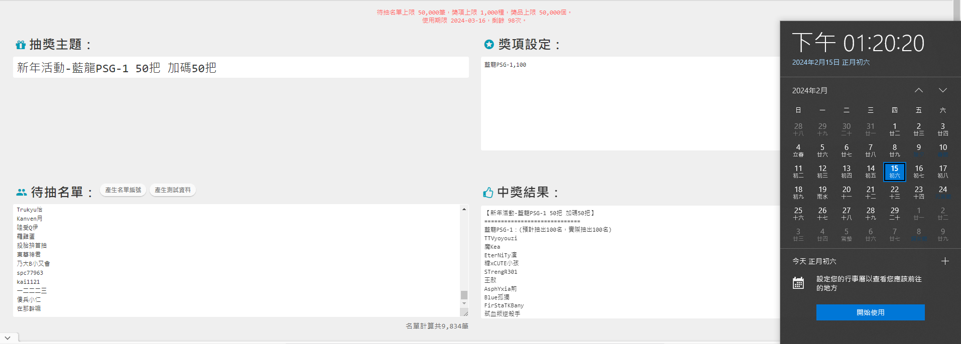Click the 設定您的行事曆 prompt text

click(x=869, y=283)
